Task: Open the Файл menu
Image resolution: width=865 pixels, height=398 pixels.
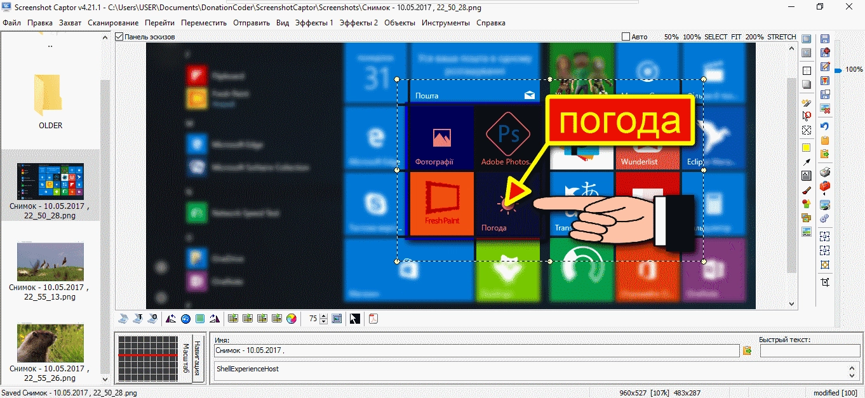Action: coord(11,23)
